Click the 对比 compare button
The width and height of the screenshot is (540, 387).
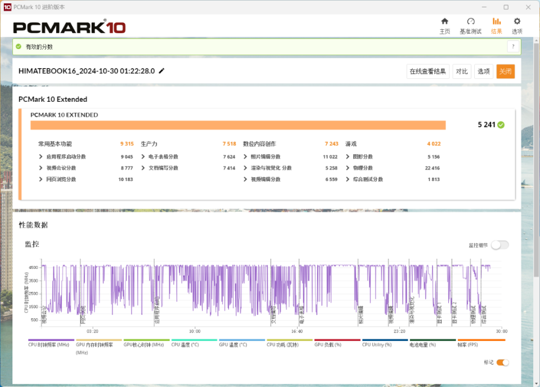pyautogui.click(x=461, y=71)
